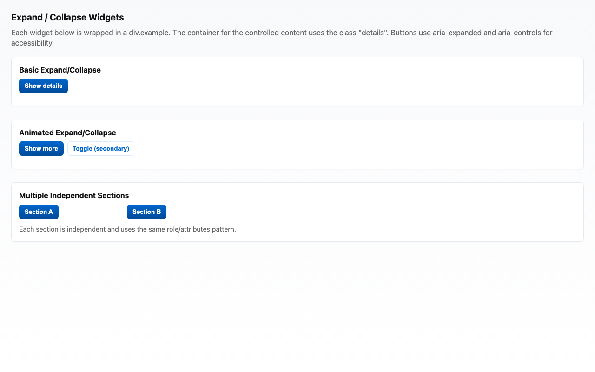This screenshot has height=372, width=595.
Task: Click the independent sections explanation text
Action: point(127,229)
